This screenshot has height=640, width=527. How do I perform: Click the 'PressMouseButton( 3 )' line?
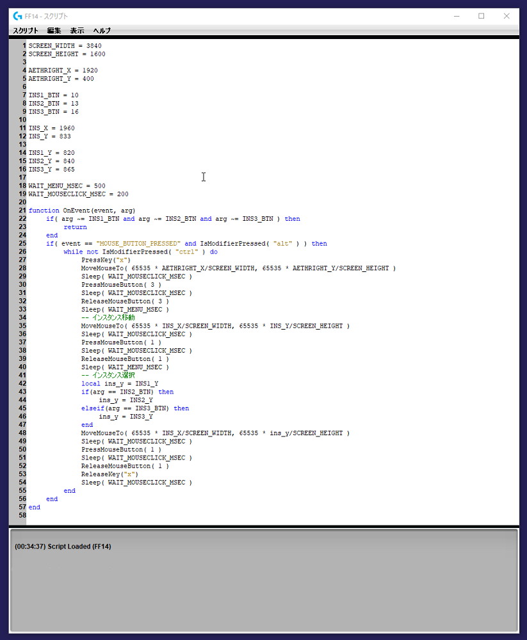click(x=121, y=285)
